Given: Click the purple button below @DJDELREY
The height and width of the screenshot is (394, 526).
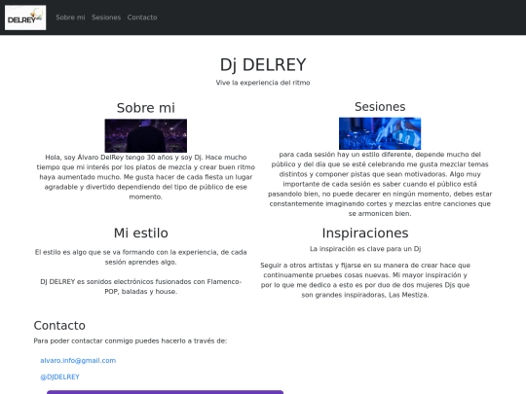Looking at the screenshot, I should tap(165, 392).
